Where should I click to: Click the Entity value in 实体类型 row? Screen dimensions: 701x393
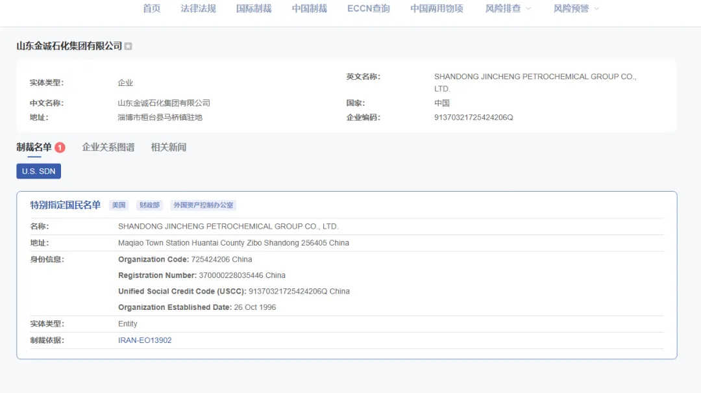127,323
